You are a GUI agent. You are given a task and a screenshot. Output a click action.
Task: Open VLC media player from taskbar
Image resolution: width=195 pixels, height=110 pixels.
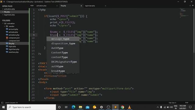point(129,107)
